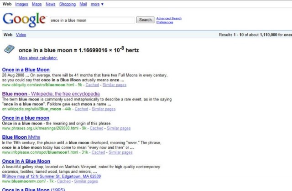Open the 'Blue Moon Myths' result

tap(21, 137)
